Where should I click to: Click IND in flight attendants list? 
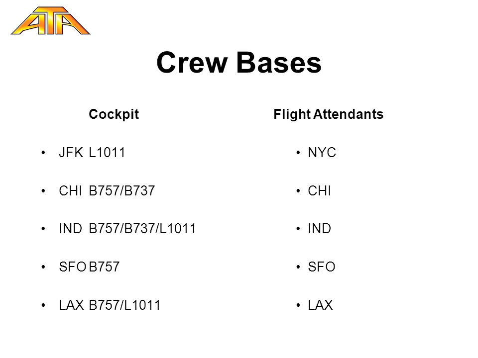(x=320, y=229)
